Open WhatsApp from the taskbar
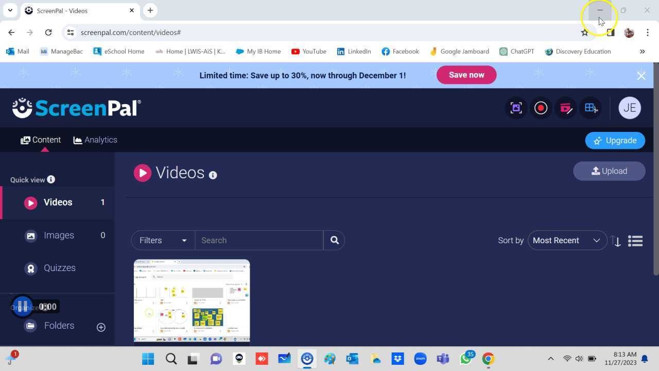 [466, 359]
